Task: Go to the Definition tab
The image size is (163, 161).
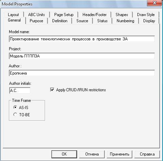Action: click(60, 21)
